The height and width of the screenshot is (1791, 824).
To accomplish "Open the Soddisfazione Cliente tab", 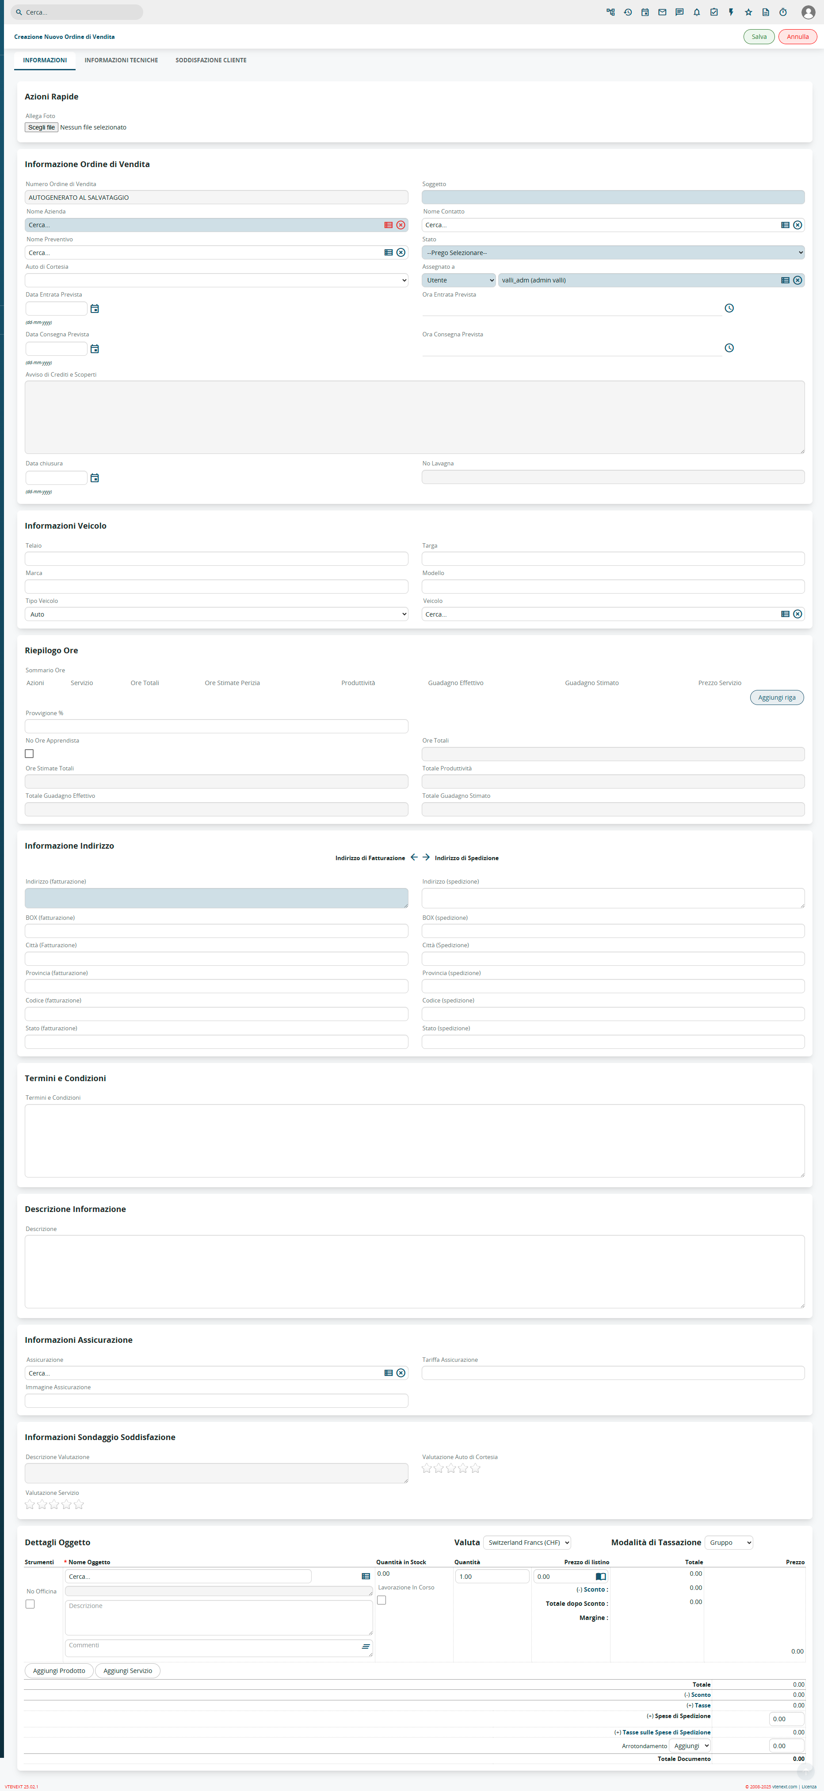I will coord(211,61).
